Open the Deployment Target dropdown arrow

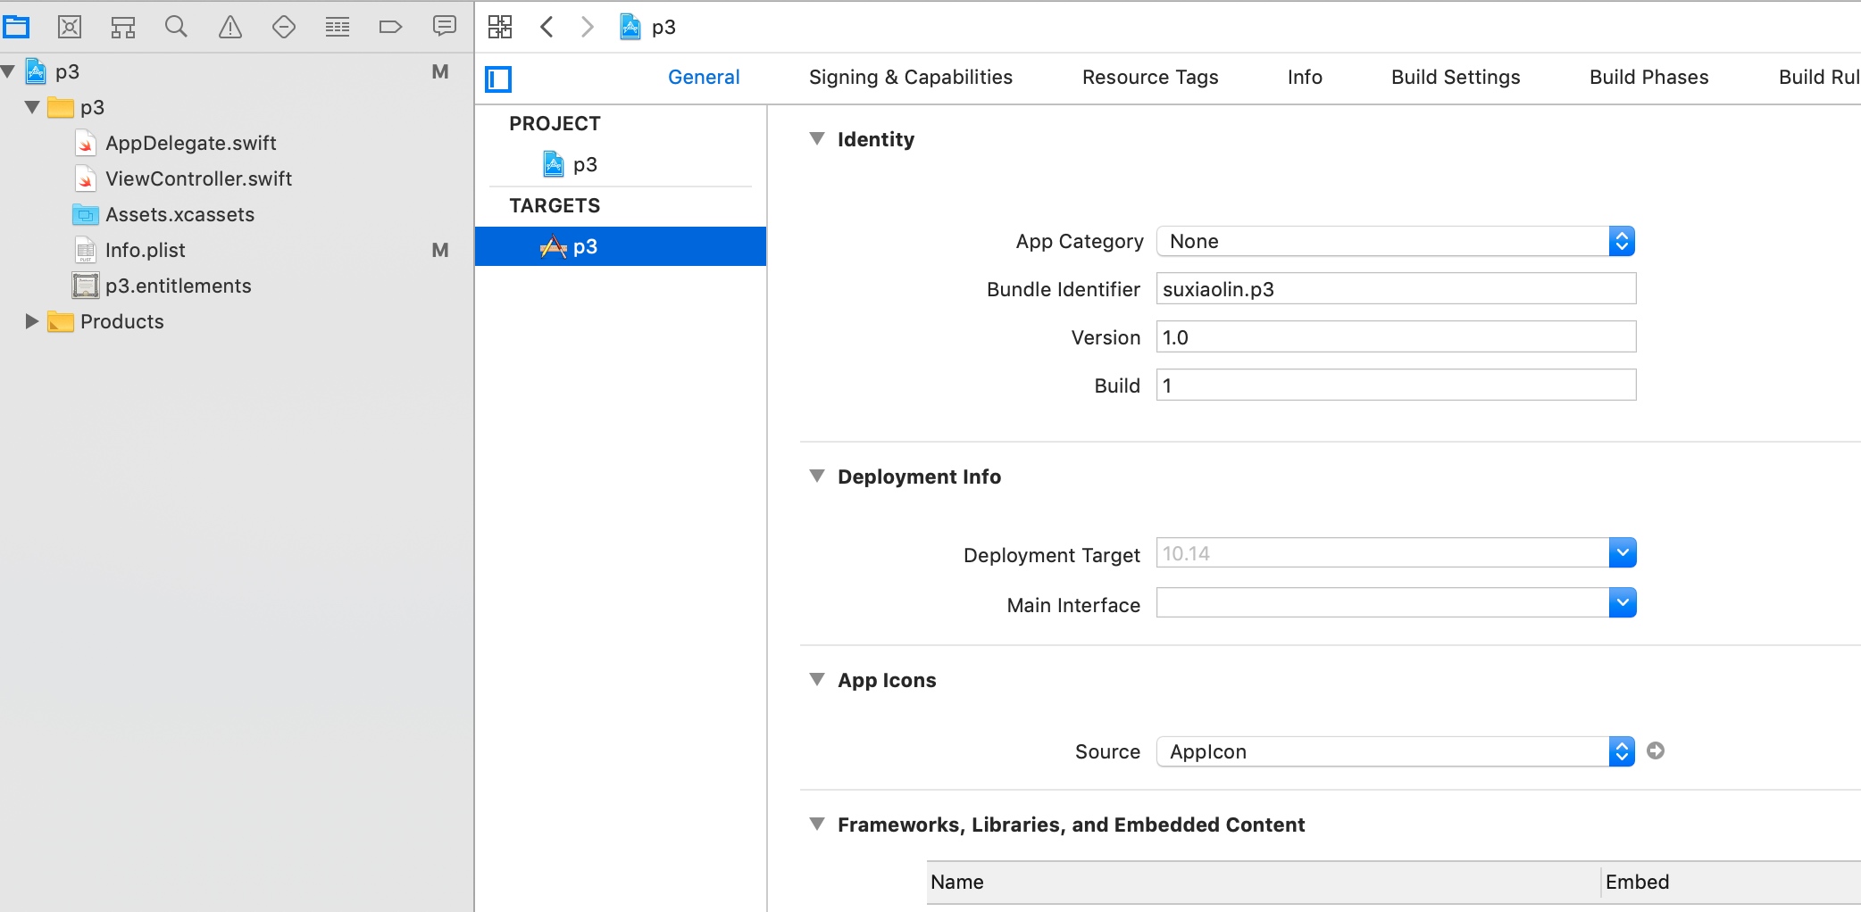[1623, 553]
